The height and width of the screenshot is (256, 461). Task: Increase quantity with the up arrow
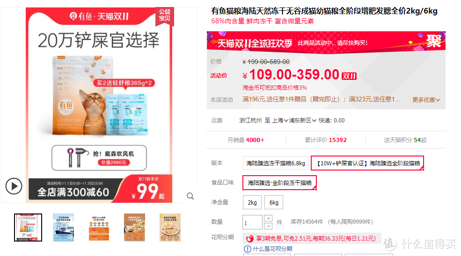[x=268, y=219]
